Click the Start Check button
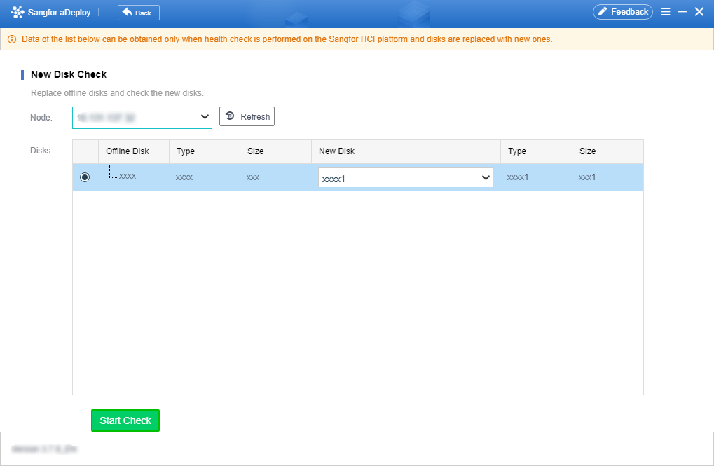714x466 pixels. click(125, 420)
